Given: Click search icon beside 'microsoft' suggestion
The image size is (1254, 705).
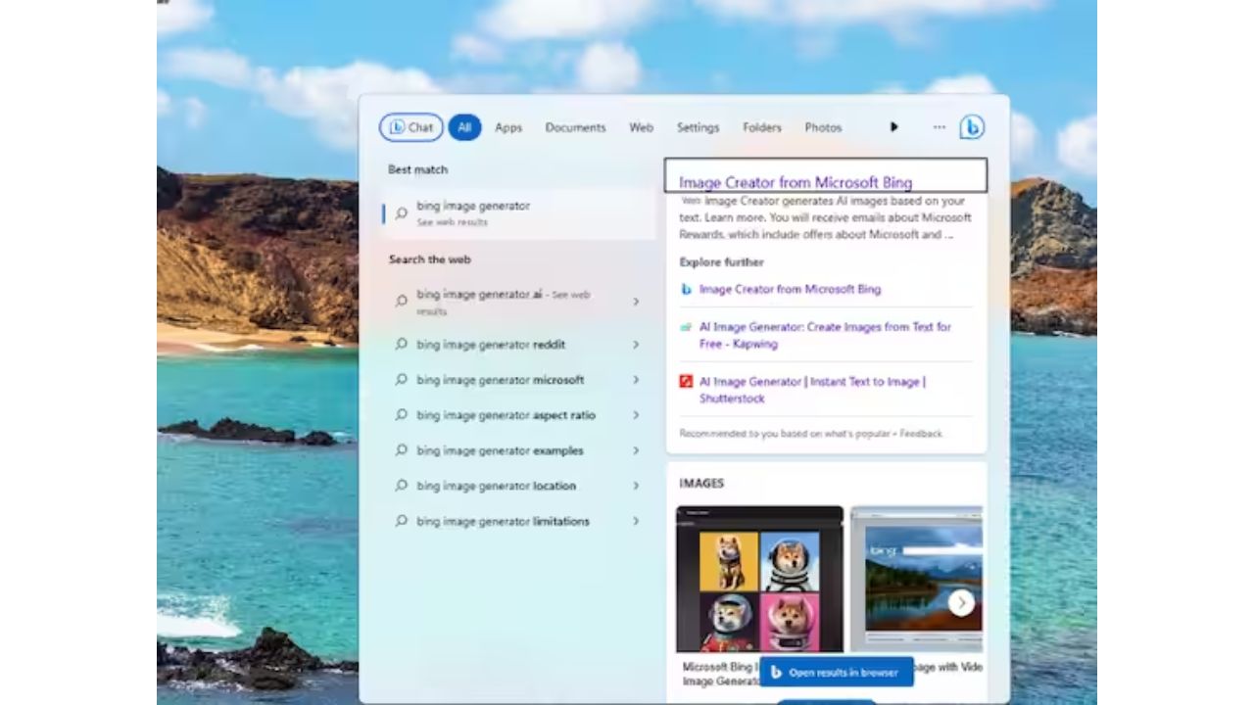Looking at the screenshot, I should click(x=401, y=380).
